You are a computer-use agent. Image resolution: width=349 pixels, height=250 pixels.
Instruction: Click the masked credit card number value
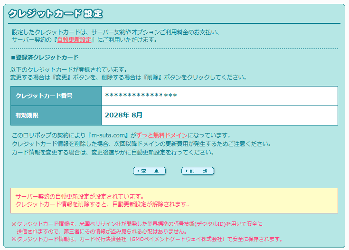point(141,96)
